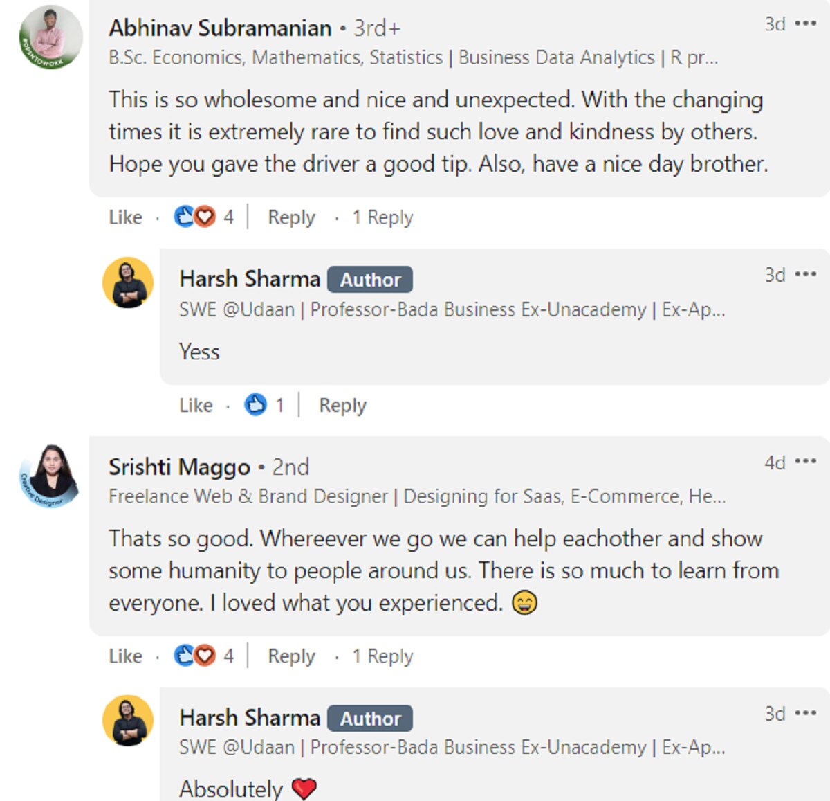View reaction icons on Srishti Maggo's comment
Screen dimensions: 830x801
pyautogui.click(x=195, y=656)
